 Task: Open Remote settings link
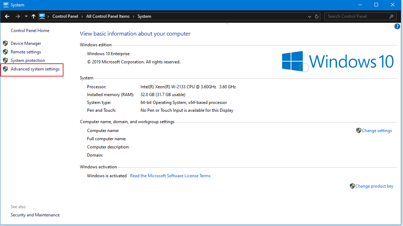point(26,52)
